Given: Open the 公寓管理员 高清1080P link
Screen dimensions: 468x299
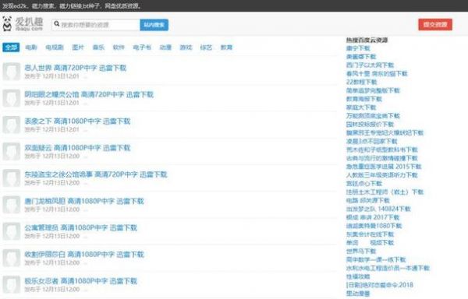Looking at the screenshot, I should point(80,227).
